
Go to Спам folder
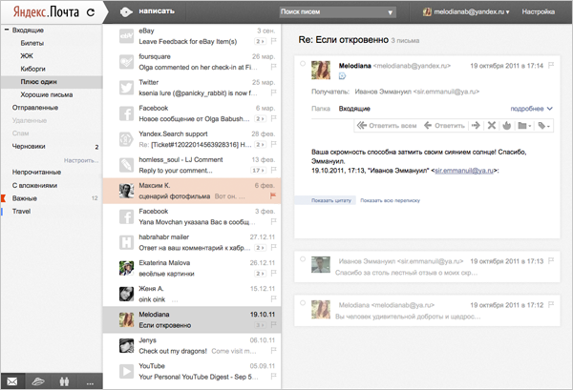coord(20,133)
